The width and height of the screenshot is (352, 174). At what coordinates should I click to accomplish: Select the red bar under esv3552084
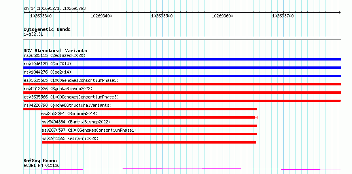(x=149, y=117)
